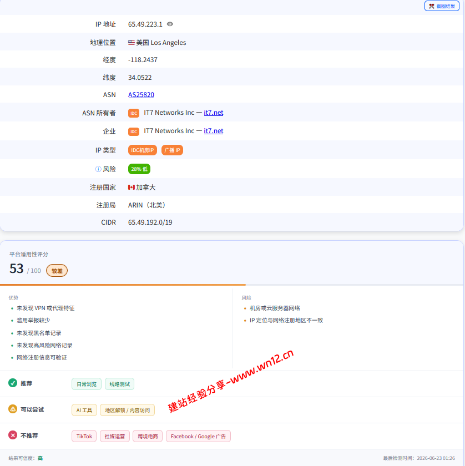Click the score progress bar
465x466 pixels.
pos(231,285)
